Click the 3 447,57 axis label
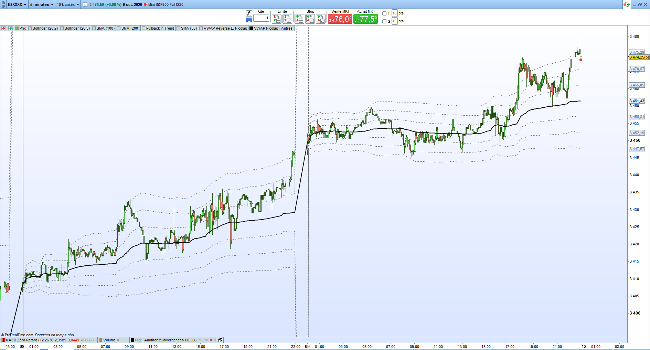The image size is (650, 350). coord(637,149)
